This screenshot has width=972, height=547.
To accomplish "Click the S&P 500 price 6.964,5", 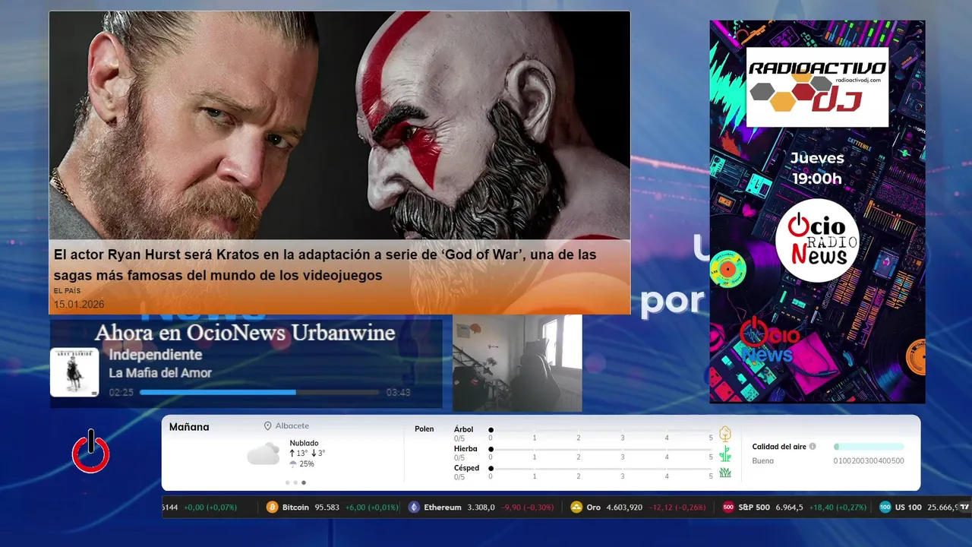I will 789,507.
